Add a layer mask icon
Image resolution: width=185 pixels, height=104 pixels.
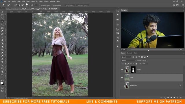(168, 98)
